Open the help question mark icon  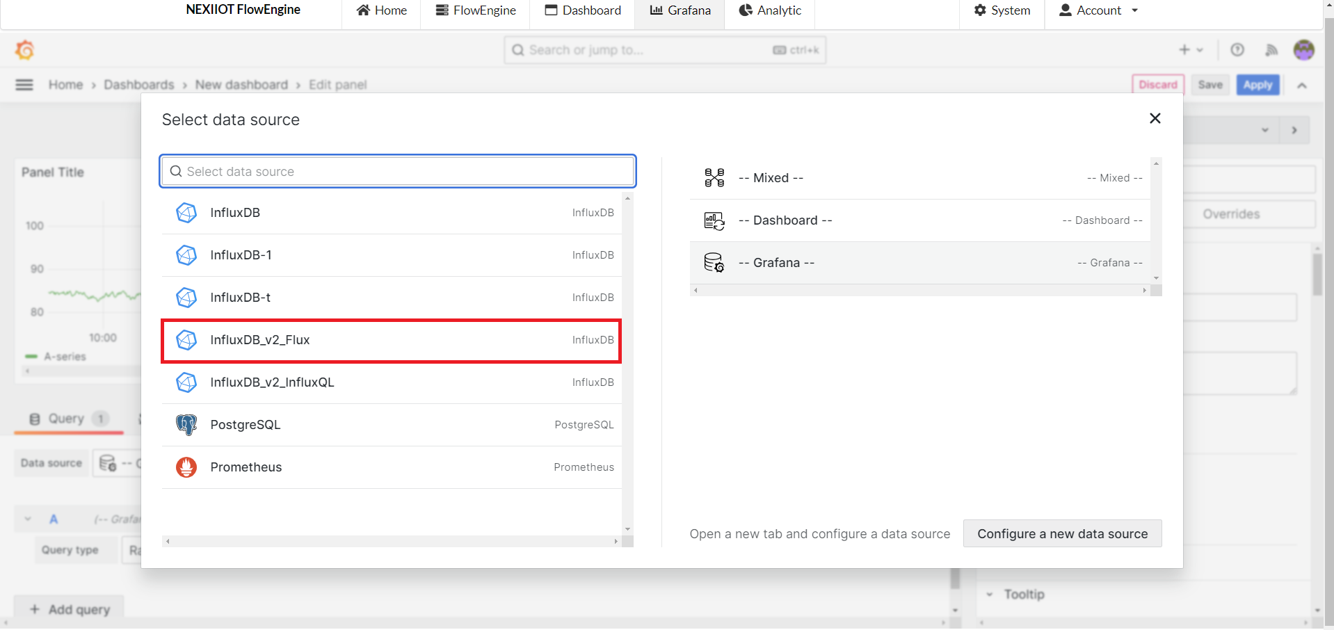1237,50
